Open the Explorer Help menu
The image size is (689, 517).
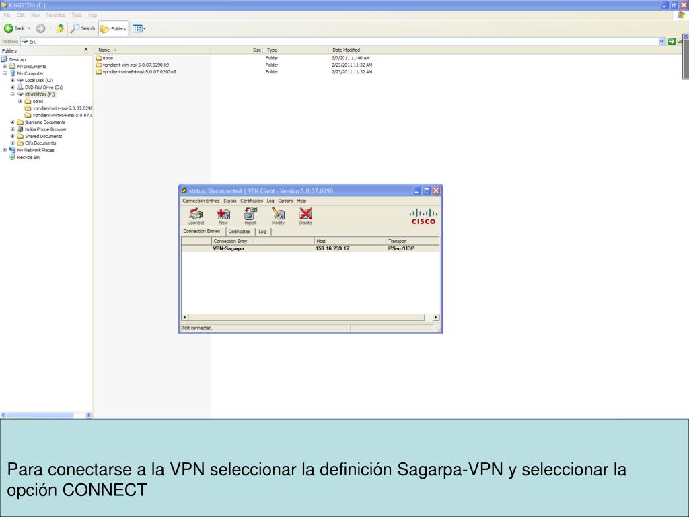pyautogui.click(x=92, y=15)
